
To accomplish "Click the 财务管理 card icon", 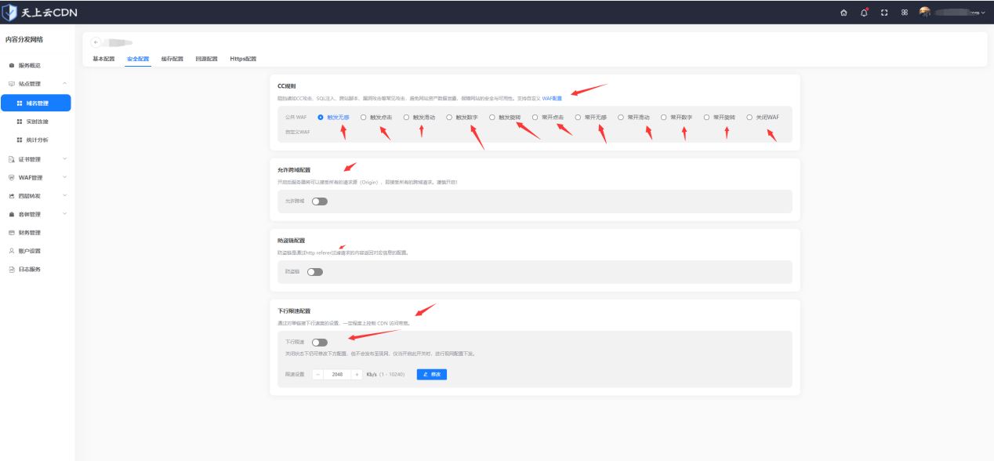I will click(11, 232).
